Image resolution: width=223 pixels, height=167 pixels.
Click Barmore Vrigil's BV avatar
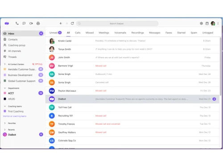(x=52, y=66)
